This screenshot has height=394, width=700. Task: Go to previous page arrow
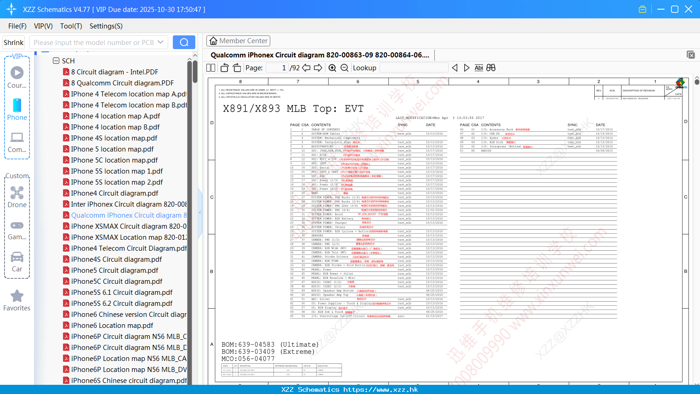click(x=306, y=68)
